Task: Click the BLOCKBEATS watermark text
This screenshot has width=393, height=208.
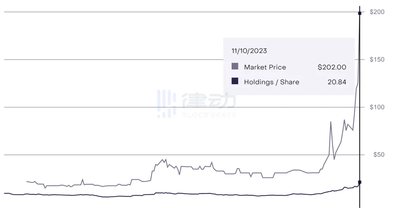Action: coord(209,115)
